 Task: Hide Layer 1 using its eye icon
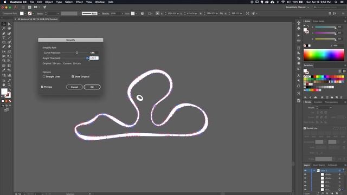click(305, 171)
